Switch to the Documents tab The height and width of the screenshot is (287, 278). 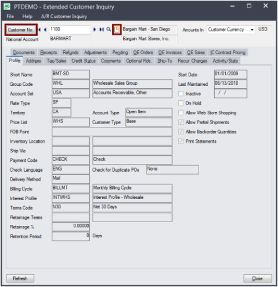coord(24,53)
